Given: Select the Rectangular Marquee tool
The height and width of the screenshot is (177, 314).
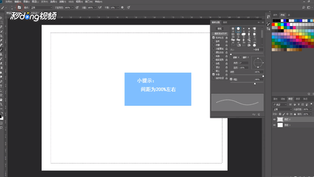Looking at the screenshot, I should click(x=1, y=22).
